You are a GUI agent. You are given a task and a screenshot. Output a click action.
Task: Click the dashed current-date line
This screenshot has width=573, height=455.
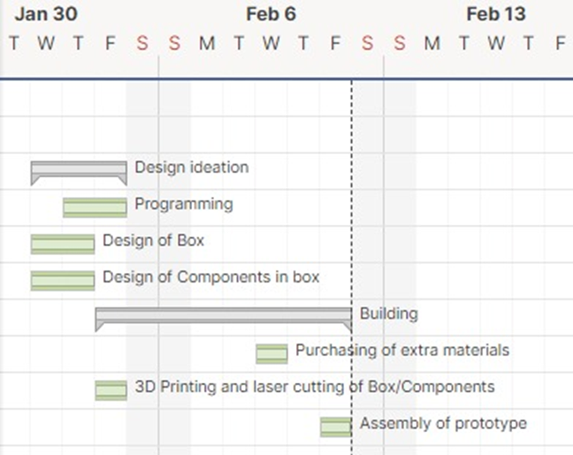(352, 267)
